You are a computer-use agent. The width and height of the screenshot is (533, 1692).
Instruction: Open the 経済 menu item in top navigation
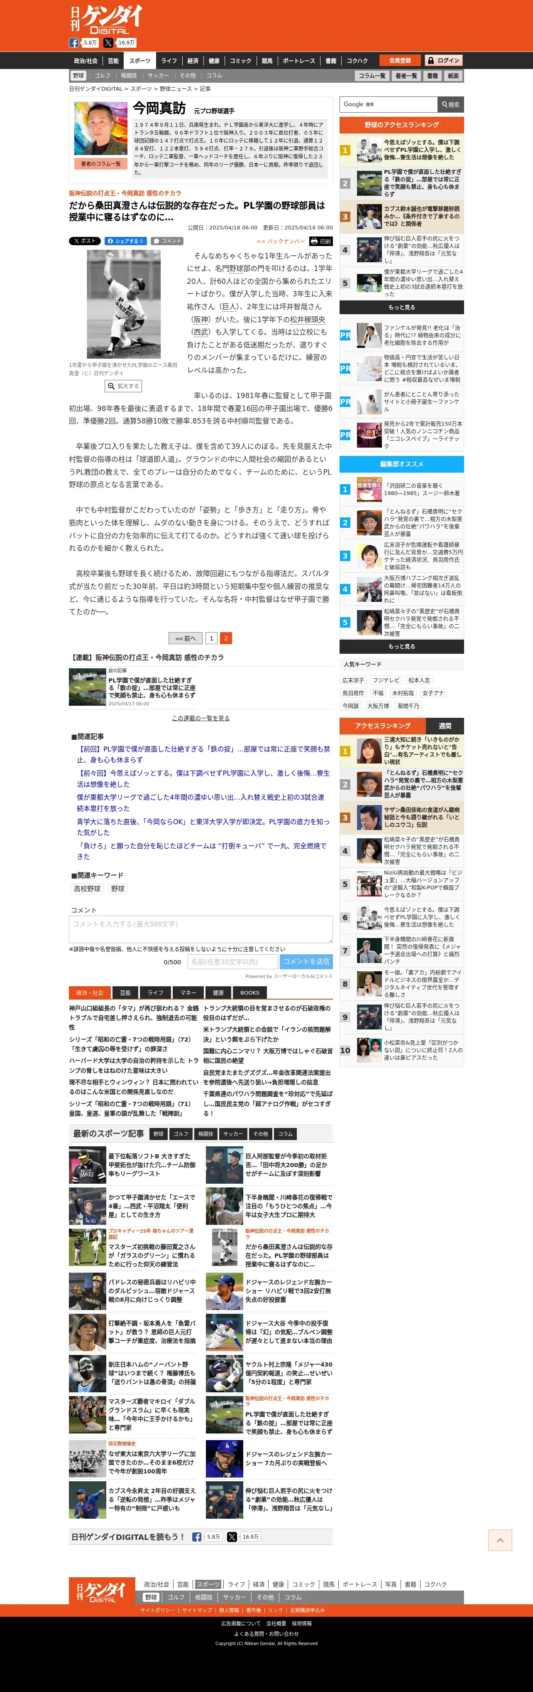[x=193, y=60]
